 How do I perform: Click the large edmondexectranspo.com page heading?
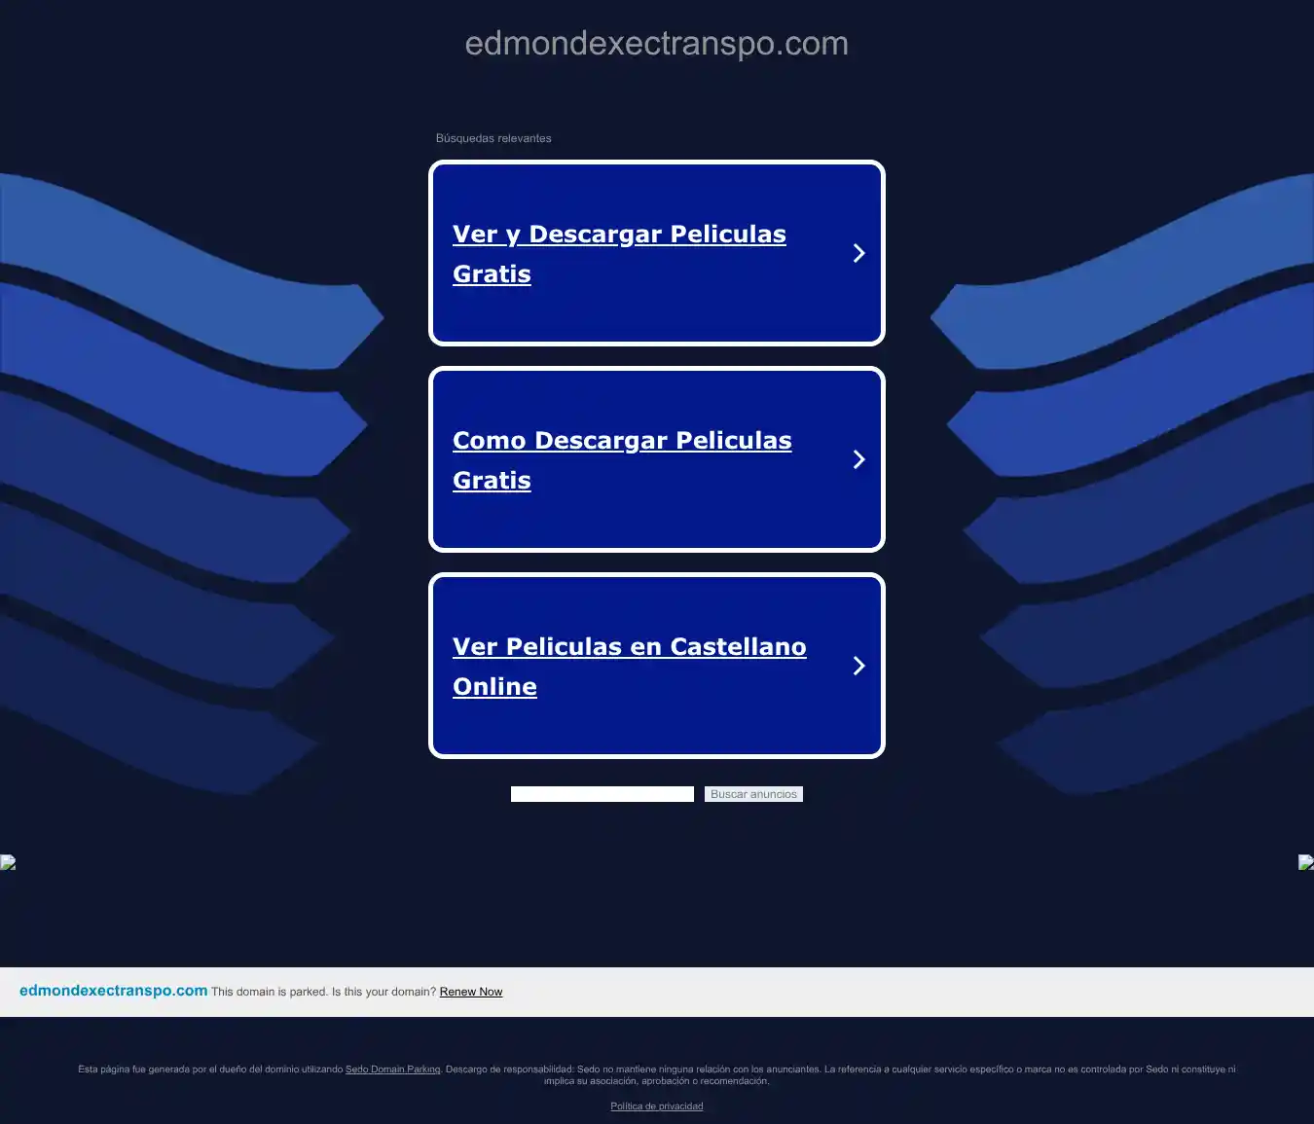pyautogui.click(x=656, y=44)
